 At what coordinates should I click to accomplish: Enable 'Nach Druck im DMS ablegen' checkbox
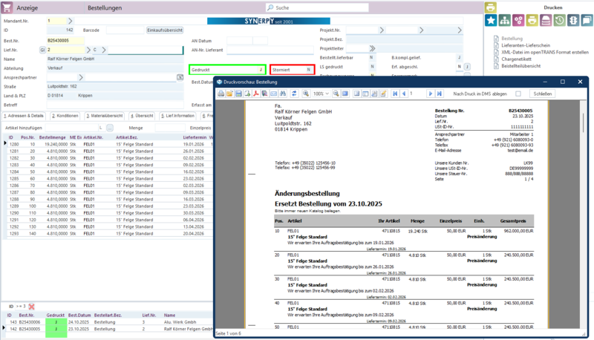click(x=518, y=94)
